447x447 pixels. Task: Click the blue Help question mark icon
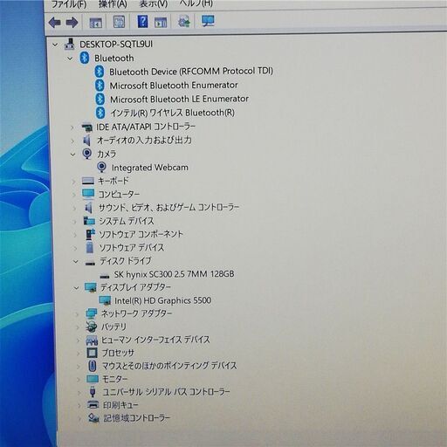142,22
